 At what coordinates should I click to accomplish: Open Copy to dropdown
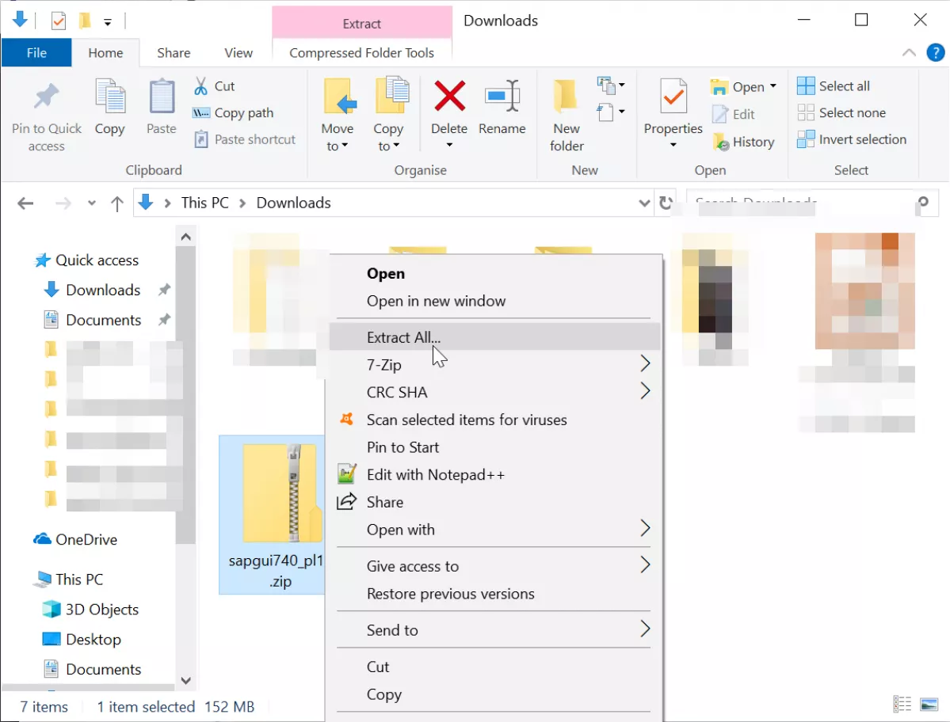click(388, 115)
